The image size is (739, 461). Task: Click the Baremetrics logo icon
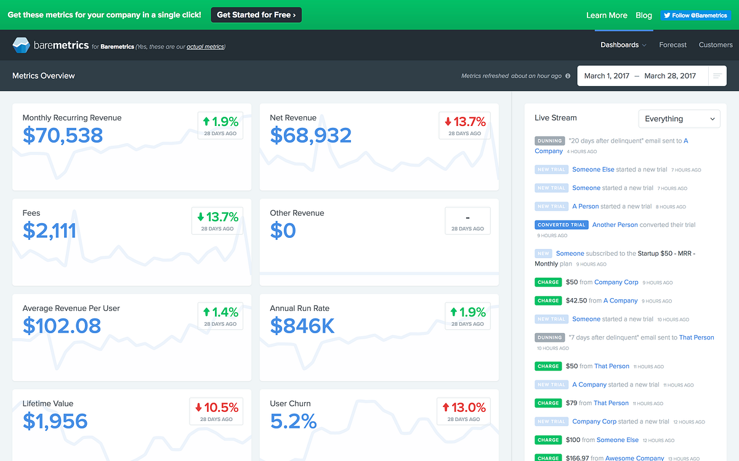[x=21, y=45]
